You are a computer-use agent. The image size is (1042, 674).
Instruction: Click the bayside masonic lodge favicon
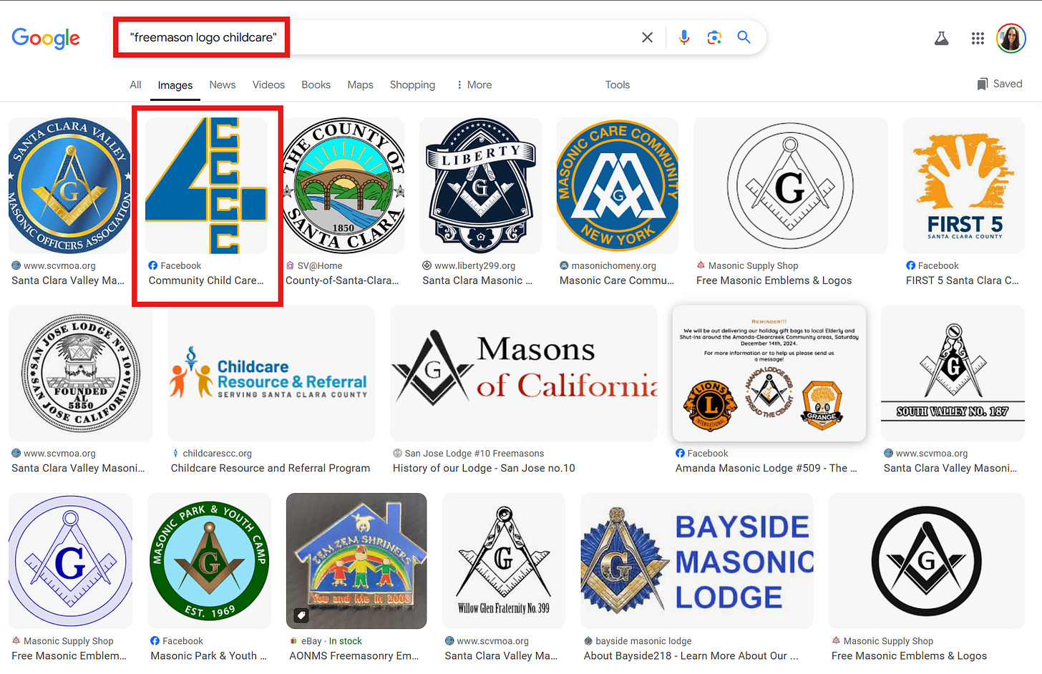pyautogui.click(x=588, y=641)
